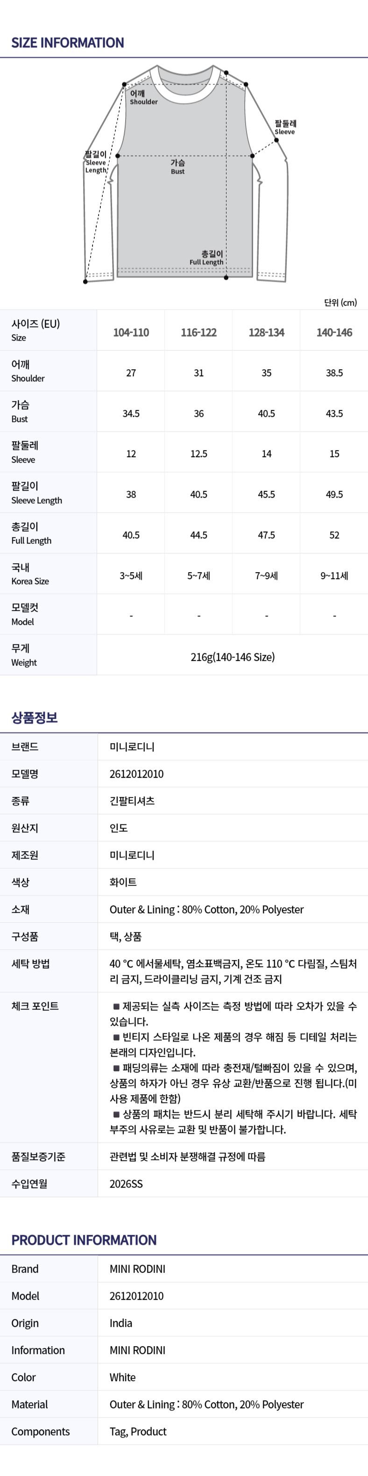This screenshot has height=1476, width=368.
Task: Click the PRODUCT INFORMATION heading
Action: coord(84,1240)
